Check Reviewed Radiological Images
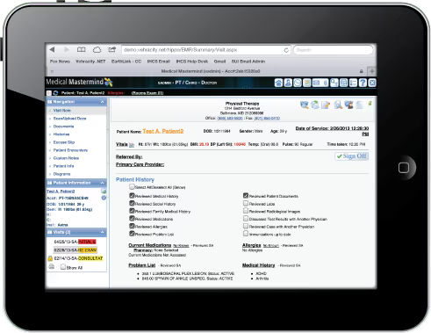Image resolution: width=431 pixels, height=333 pixels. 246,211
